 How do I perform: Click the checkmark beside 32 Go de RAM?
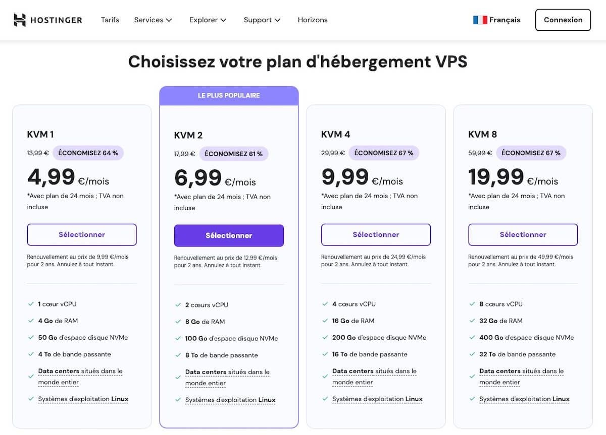point(471,321)
